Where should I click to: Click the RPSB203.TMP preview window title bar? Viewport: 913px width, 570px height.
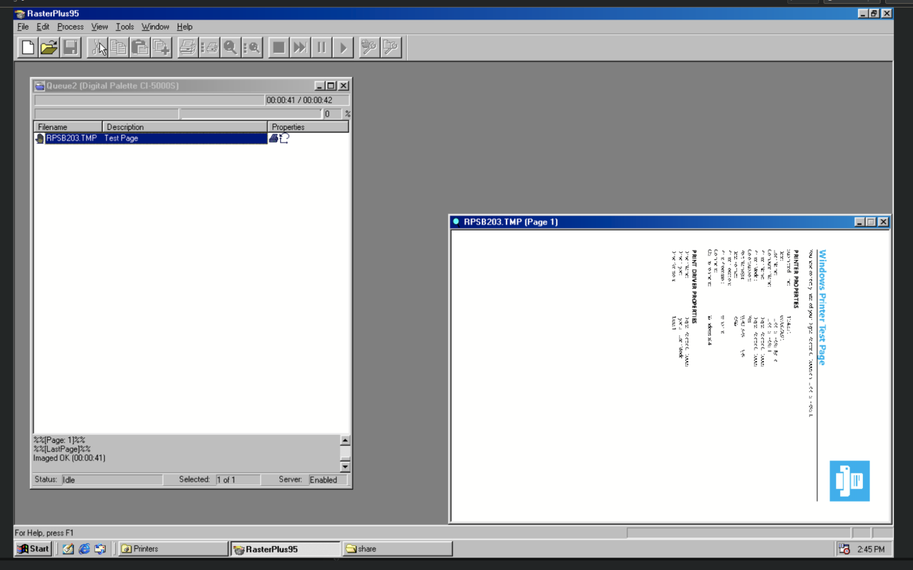[x=652, y=222]
